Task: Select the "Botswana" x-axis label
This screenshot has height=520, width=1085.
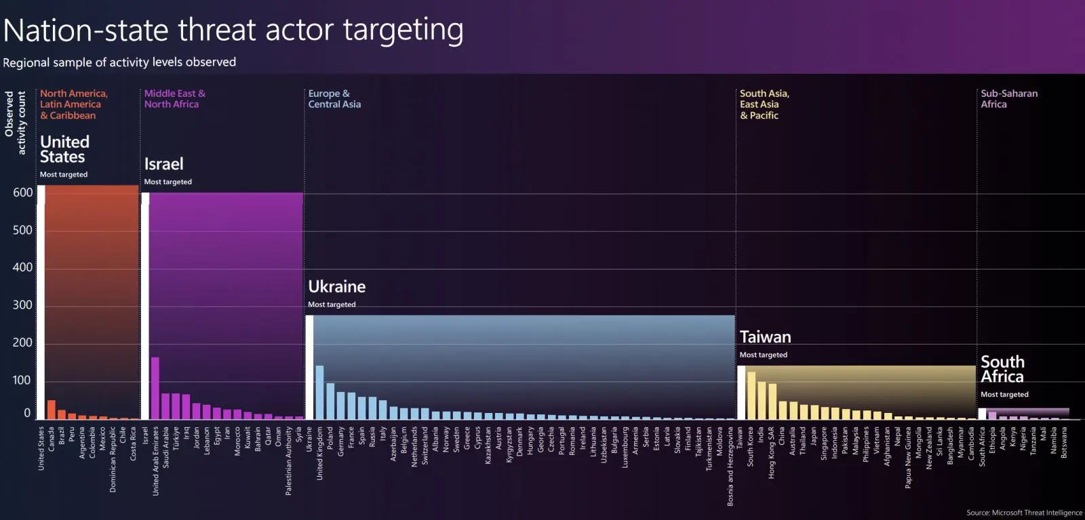Action: pos(1063,442)
